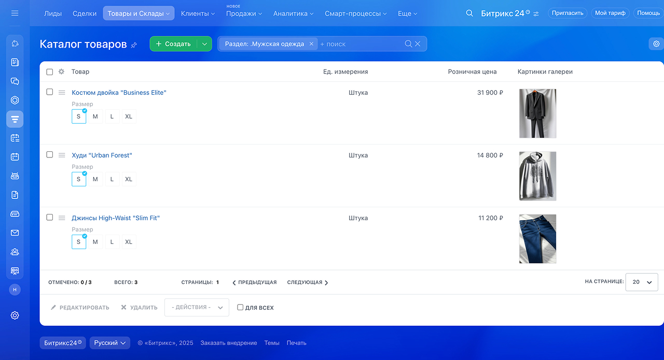Open the chat messenger icon in sidebar
This screenshot has height=360, width=664.
pos(15,81)
